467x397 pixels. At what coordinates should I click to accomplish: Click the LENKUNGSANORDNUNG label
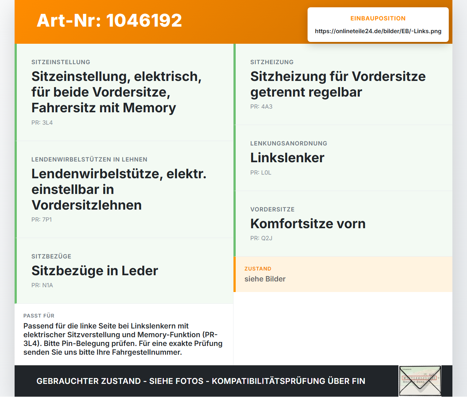point(289,143)
